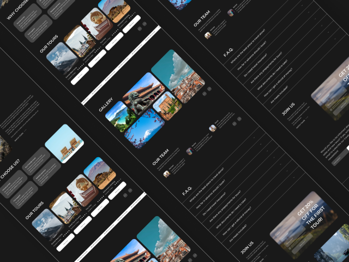Click View Tour under Everest in lower Our Tours

(65, 242)
